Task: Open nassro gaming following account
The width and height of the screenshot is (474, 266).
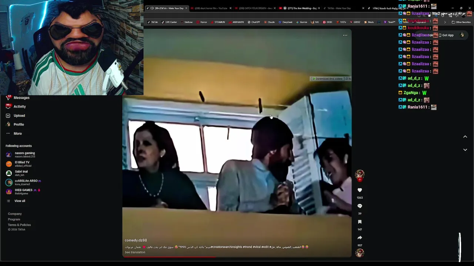Action: 20,154
